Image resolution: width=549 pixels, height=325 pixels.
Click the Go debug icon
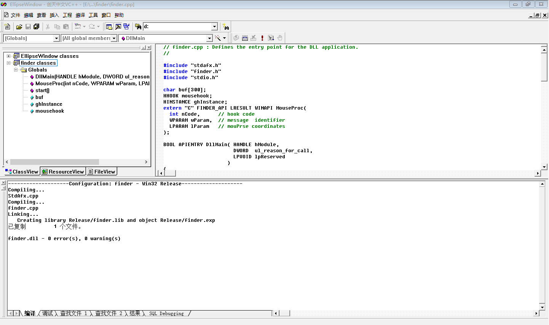click(x=271, y=38)
